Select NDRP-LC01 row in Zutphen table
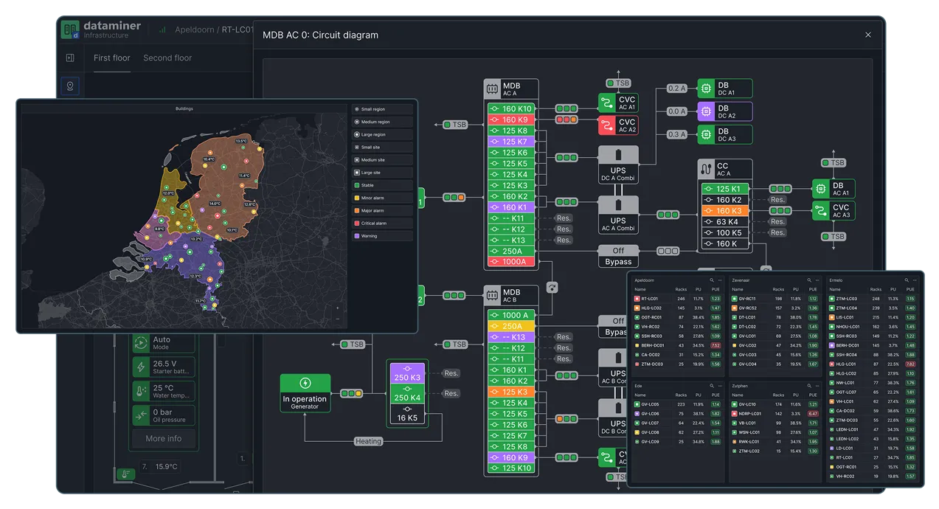Viewport: 939px width, 509px height. pyautogui.click(x=775, y=414)
